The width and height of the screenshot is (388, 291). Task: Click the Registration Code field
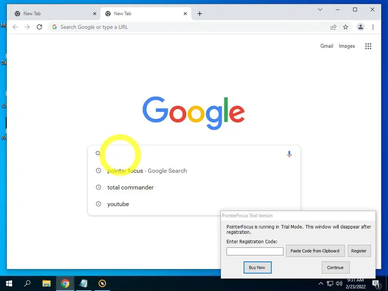pos(255,251)
